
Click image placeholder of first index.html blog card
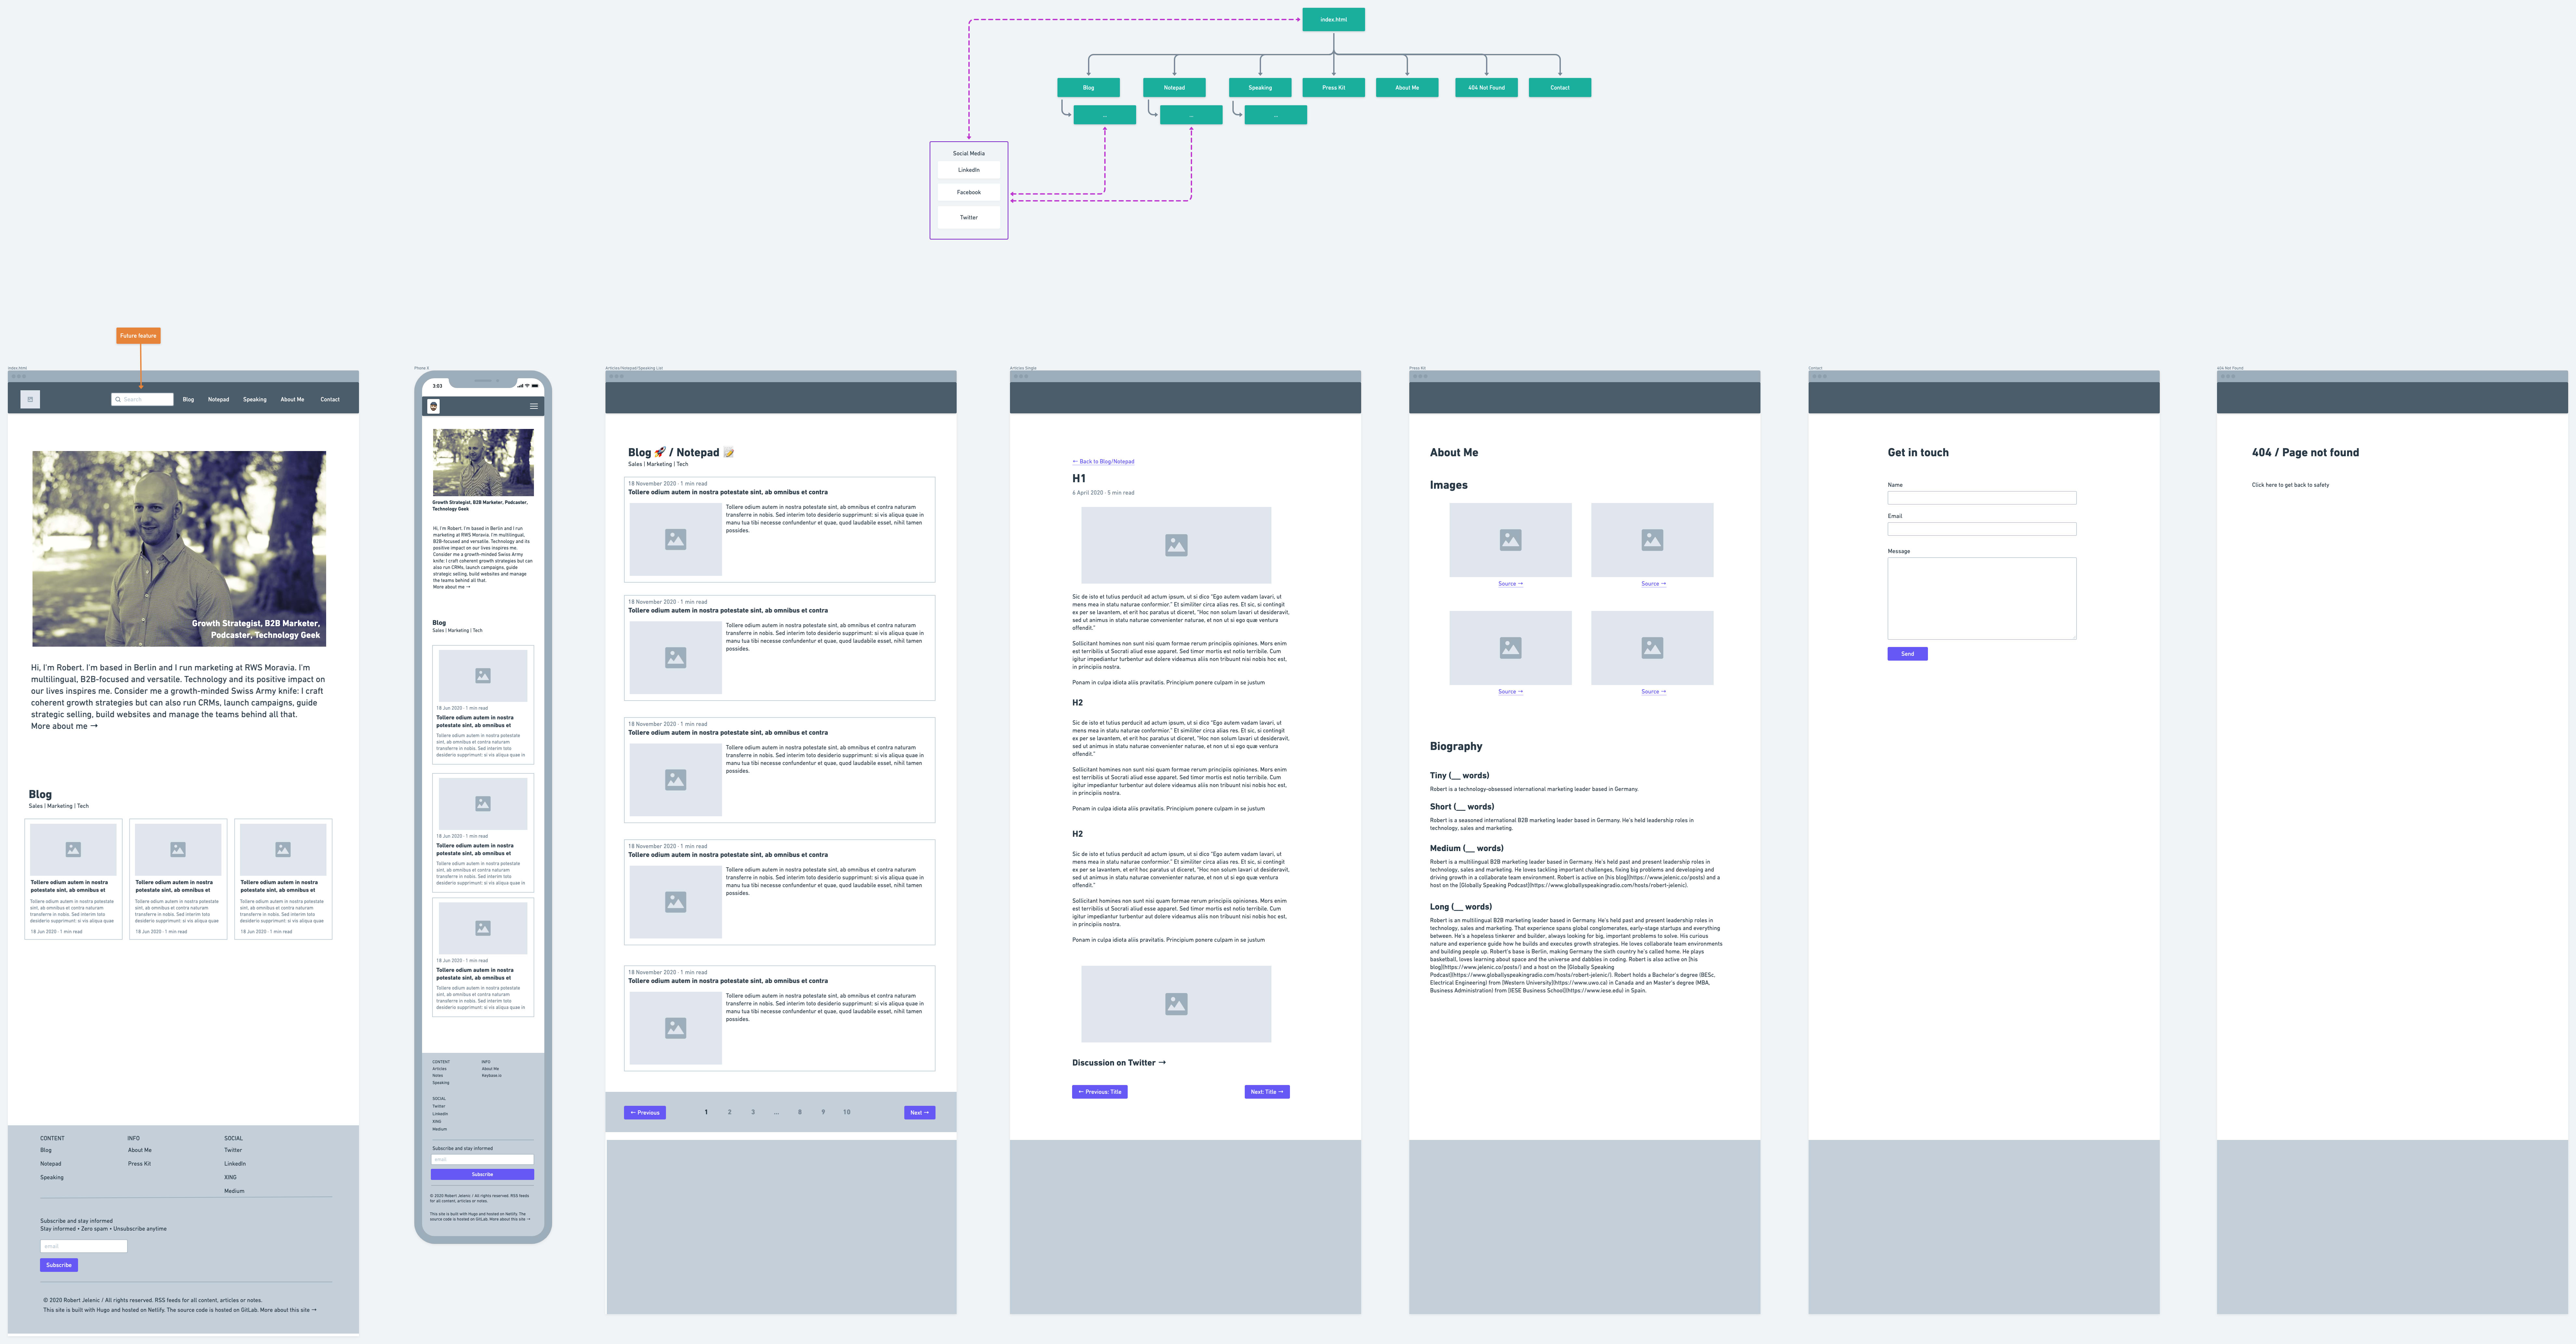click(x=73, y=849)
